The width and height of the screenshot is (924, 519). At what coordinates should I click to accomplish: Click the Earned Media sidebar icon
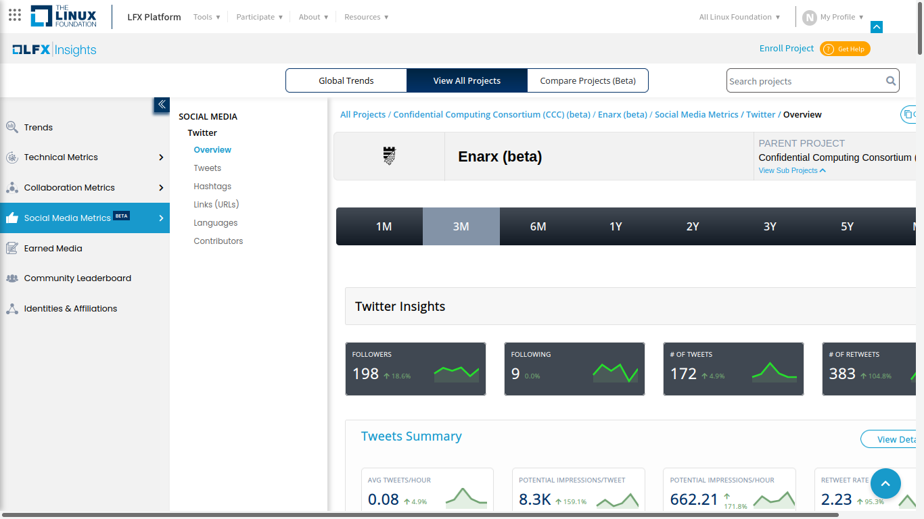[x=12, y=248]
